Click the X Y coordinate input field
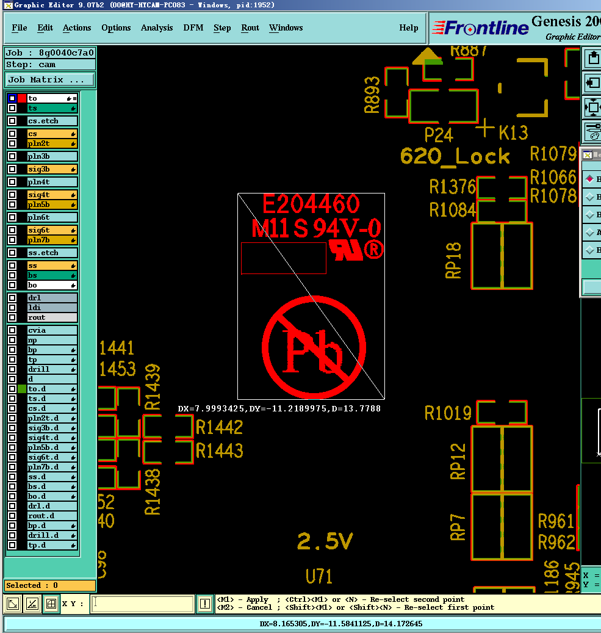 [x=143, y=604]
